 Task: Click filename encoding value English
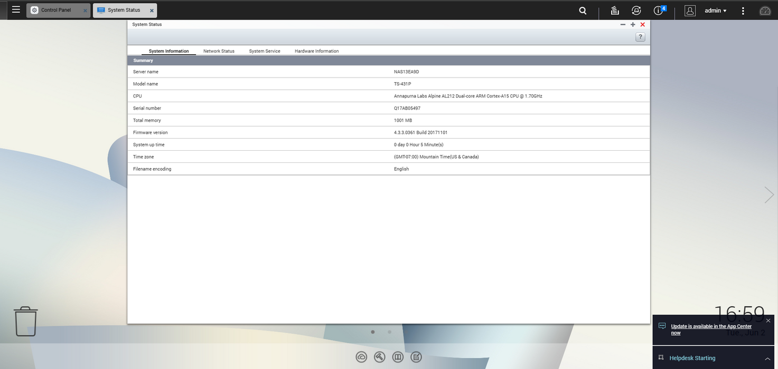(401, 169)
